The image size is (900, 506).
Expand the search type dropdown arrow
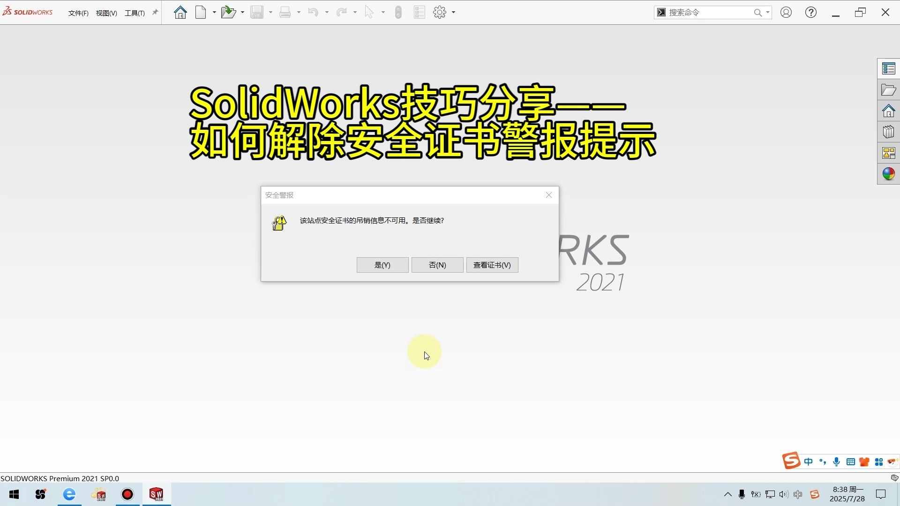pos(767,13)
